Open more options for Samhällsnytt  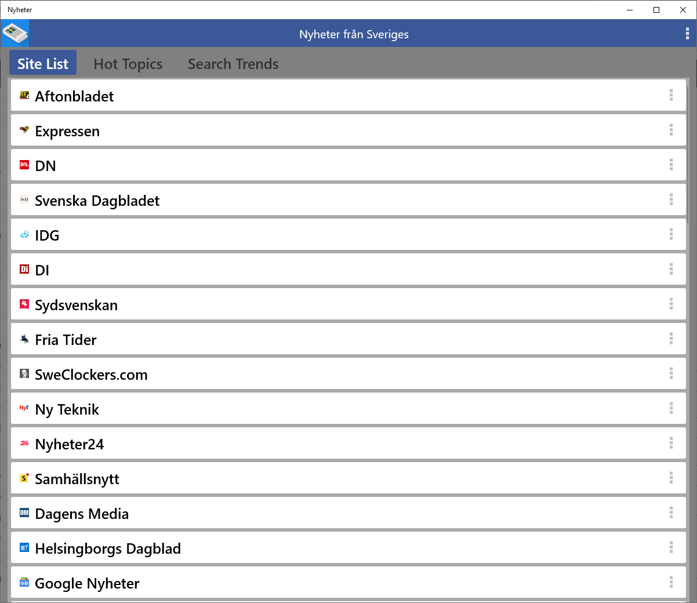pos(671,478)
